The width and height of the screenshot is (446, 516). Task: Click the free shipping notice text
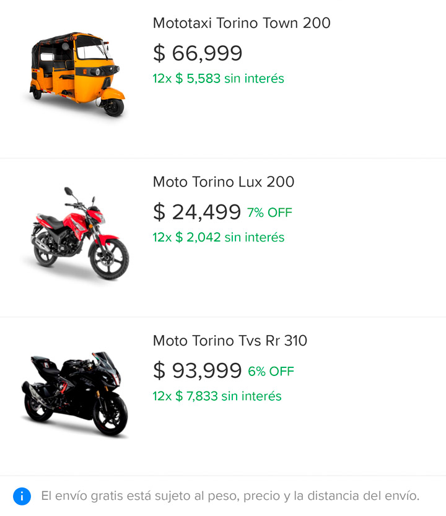coord(230,496)
